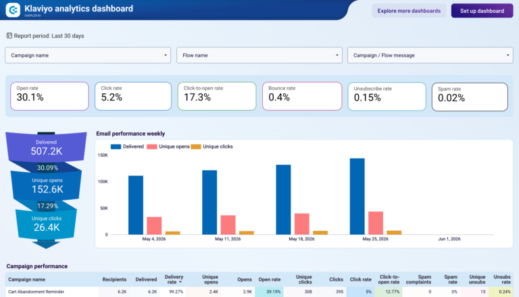Select the Click rate scorecard

point(133,96)
